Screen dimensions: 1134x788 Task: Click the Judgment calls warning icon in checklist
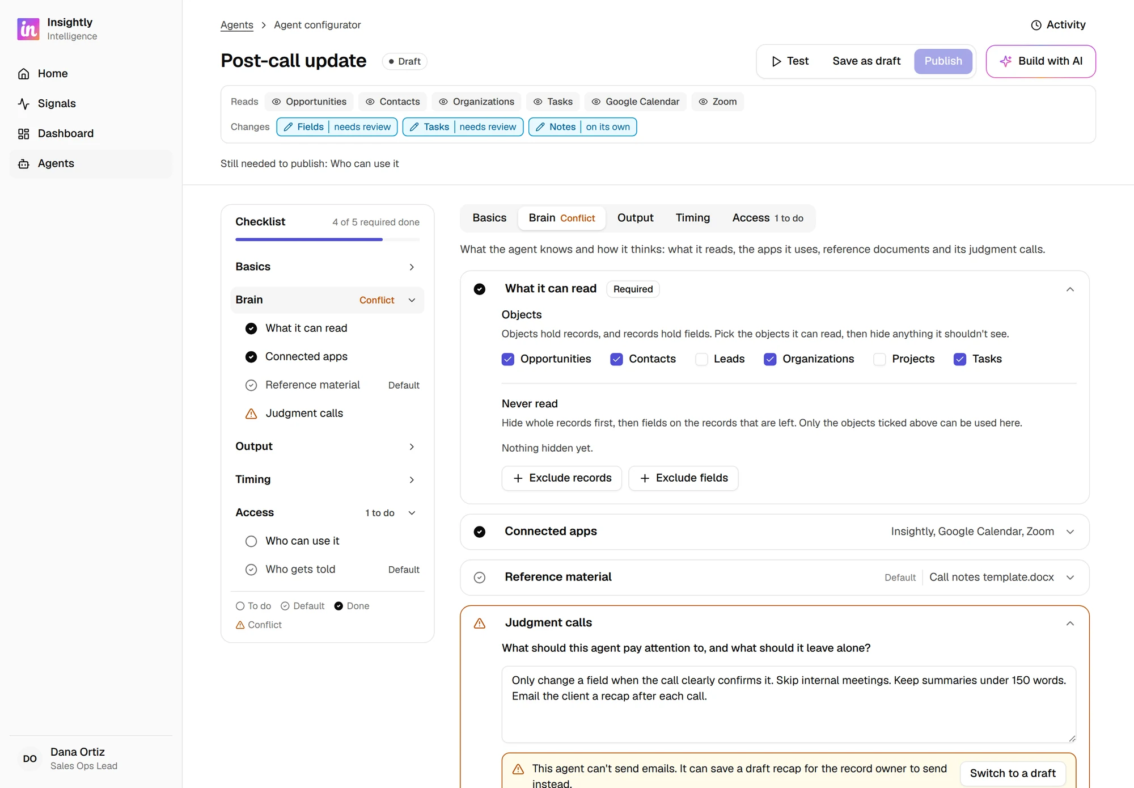click(x=251, y=414)
